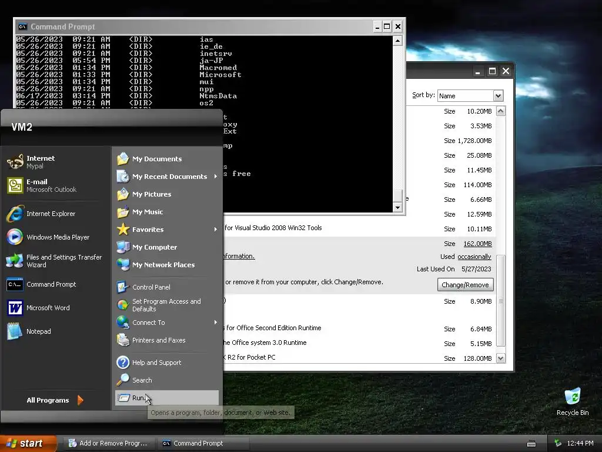The width and height of the screenshot is (602, 452).
Task: Maximize Add or Remove Programs window
Action: [492, 71]
